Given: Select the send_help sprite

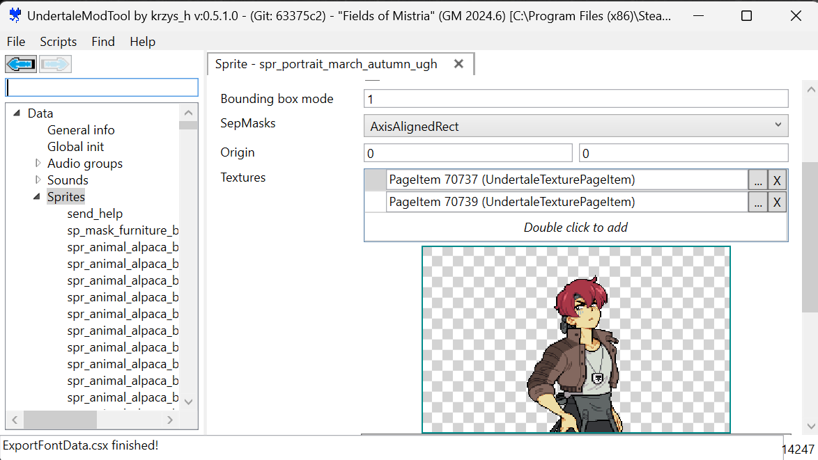Looking at the screenshot, I should 95,213.
